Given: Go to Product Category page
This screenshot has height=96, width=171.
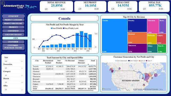Looking at the screenshot, I should (x=13, y=20).
